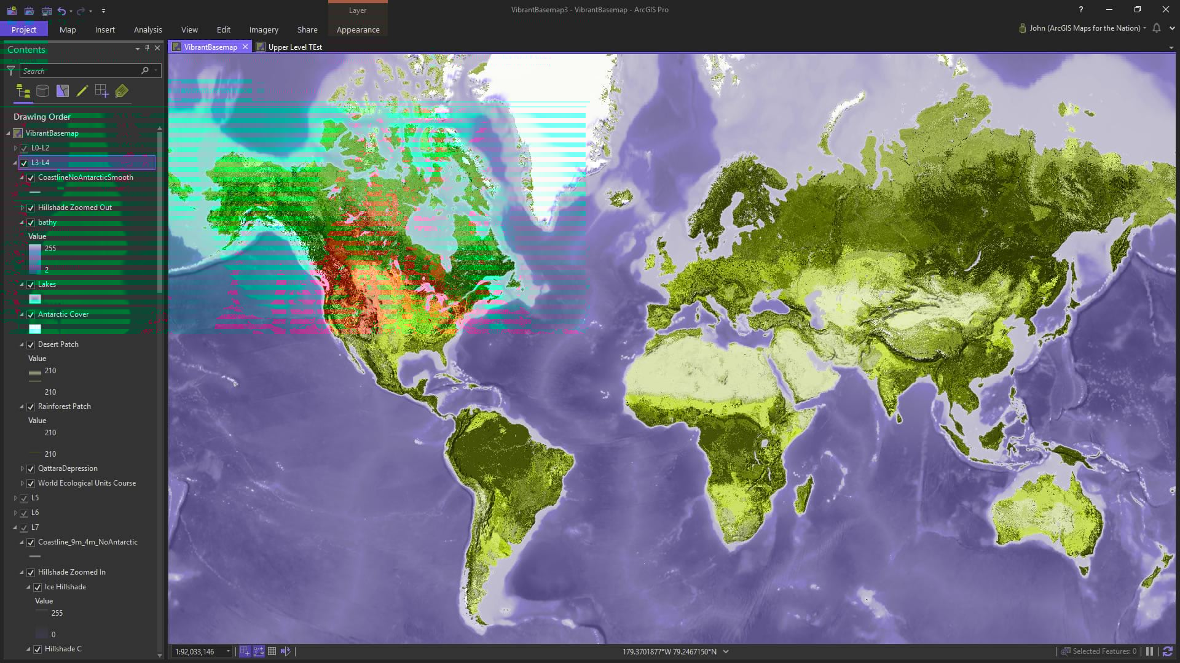This screenshot has height=663, width=1180.
Task: Click the Project button
Action: click(23, 29)
